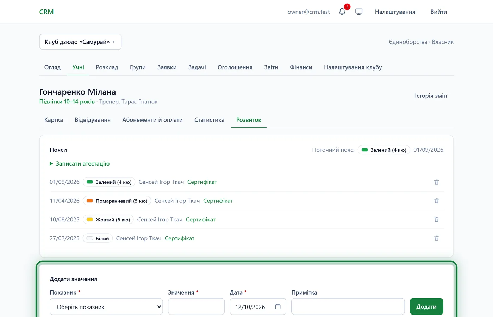Click the green Додати button
Image resolution: width=493 pixels, height=317 pixels.
tap(426, 307)
